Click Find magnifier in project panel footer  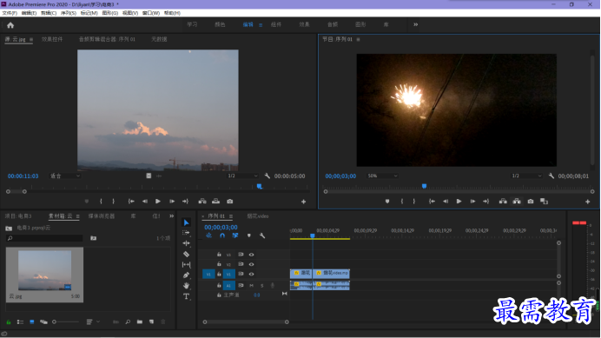pyautogui.click(x=128, y=321)
